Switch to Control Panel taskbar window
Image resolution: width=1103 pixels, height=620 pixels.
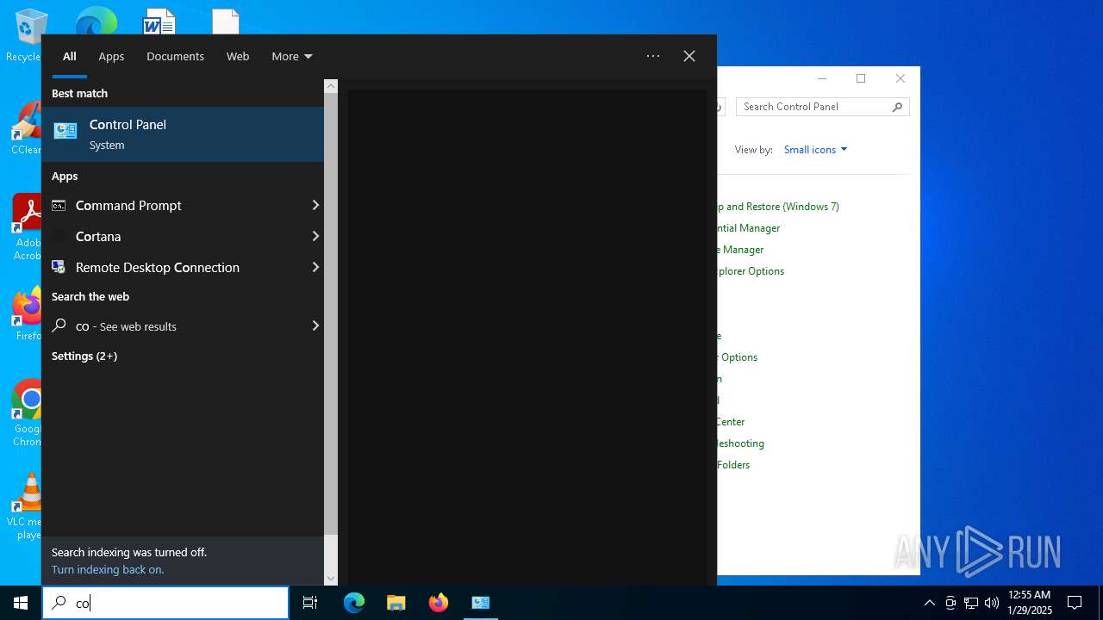481,603
